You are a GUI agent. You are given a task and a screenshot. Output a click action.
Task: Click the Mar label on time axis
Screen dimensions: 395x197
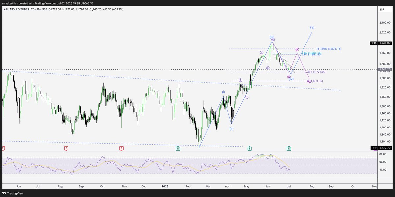coord(208,186)
